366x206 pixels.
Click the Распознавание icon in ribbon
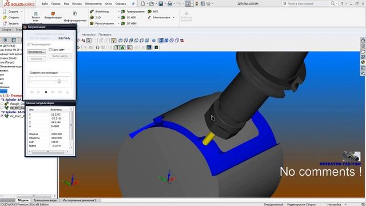(x=91, y=23)
